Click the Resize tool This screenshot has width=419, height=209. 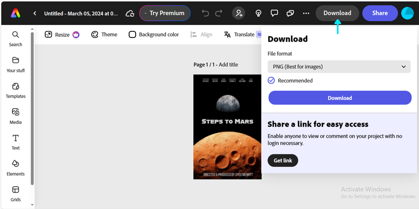click(x=57, y=35)
